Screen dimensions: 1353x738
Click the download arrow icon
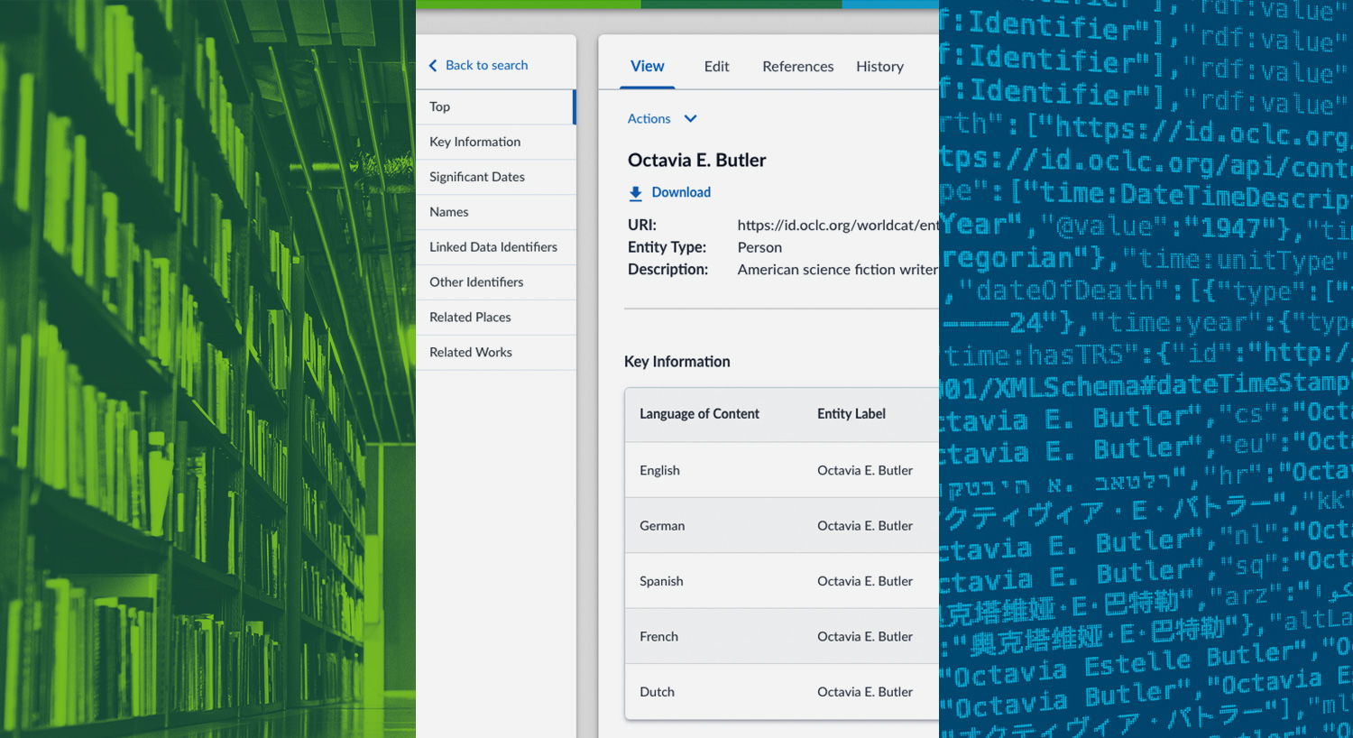[636, 193]
